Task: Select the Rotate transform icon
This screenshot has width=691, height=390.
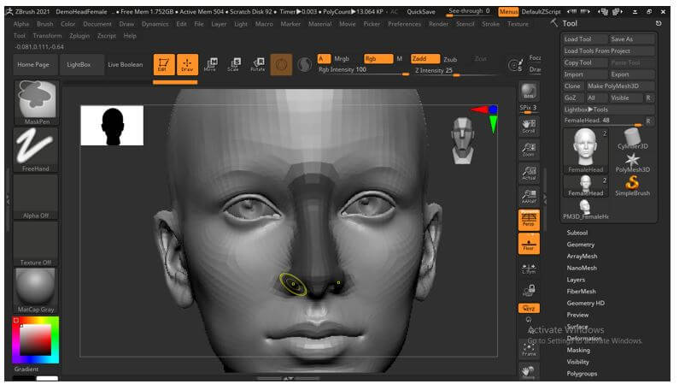Action: (256, 64)
